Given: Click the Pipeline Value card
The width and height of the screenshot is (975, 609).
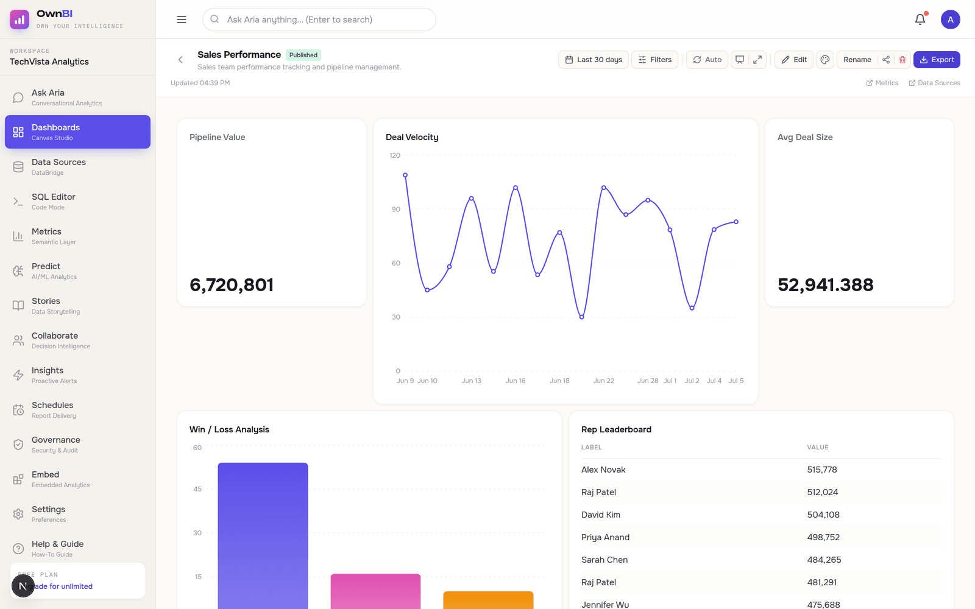Looking at the screenshot, I should coord(272,213).
